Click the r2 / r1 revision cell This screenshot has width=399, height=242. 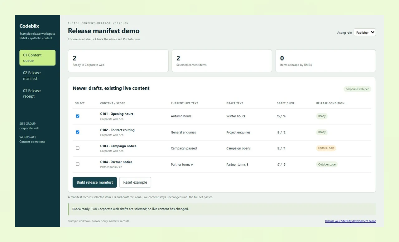tap(281, 148)
